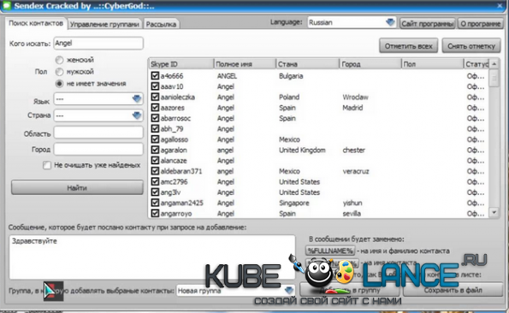The height and width of the screenshot is (313, 509).
Task: Uncheck the a4o666 contact checkbox
Action: [x=155, y=76]
